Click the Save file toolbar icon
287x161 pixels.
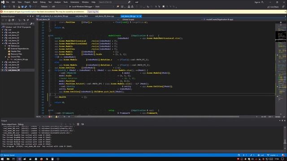point(22,7)
